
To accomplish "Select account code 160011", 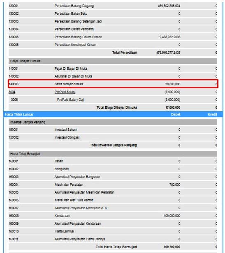I will 13,239.
